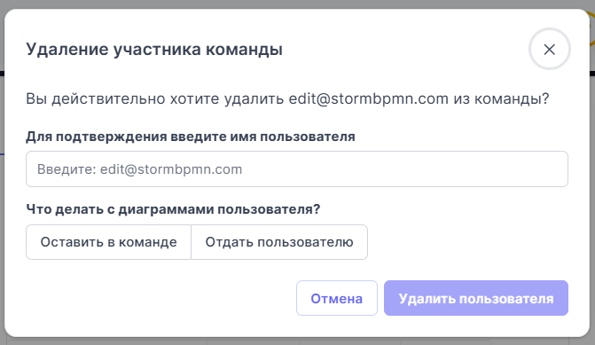Click the username confirmation input field
This screenshot has height=345, width=595.
pos(297,169)
